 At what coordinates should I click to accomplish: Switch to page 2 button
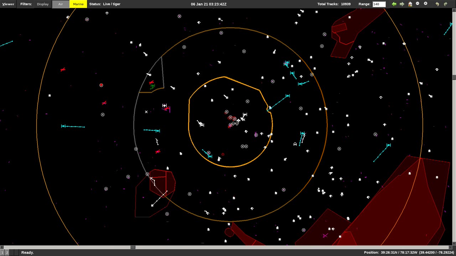click(7, 252)
